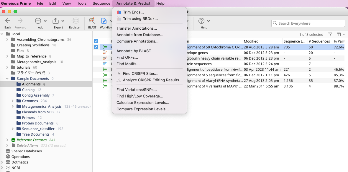The image size is (348, 172).
Task: Choose Find Variations/SNPs from the menu
Action: pyautogui.click(x=137, y=90)
